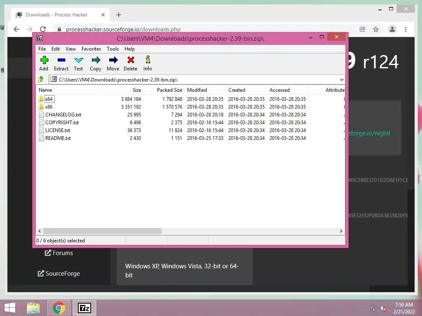Open the Windows Start button

pyautogui.click(x=10, y=308)
